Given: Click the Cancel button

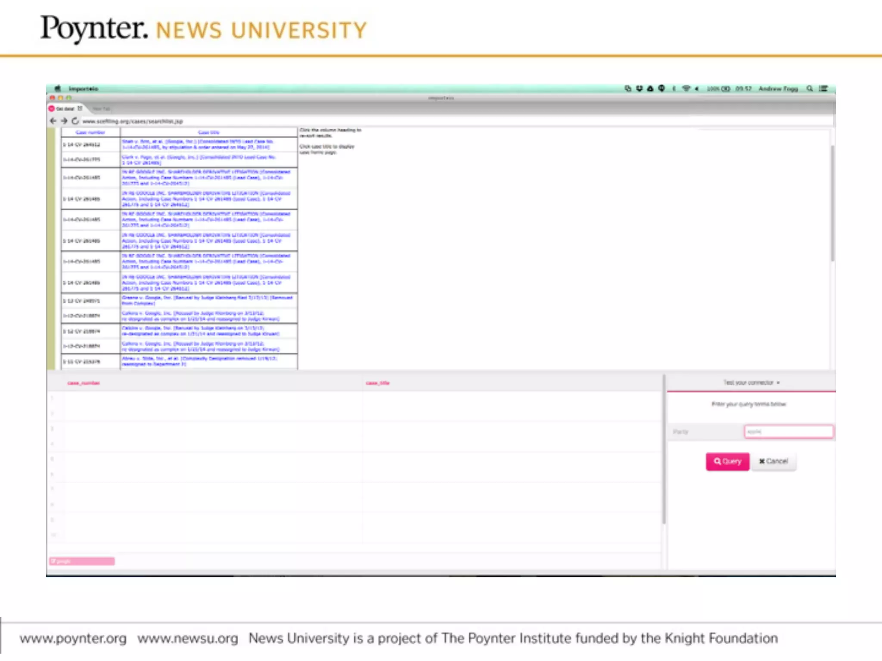Looking at the screenshot, I should point(774,461).
